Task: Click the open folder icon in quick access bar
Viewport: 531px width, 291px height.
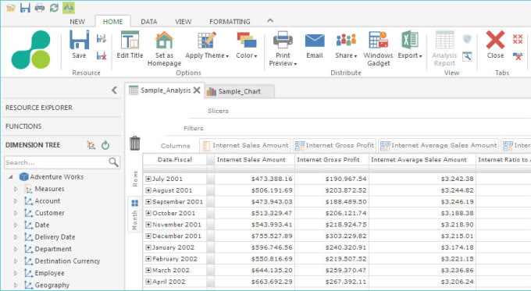Action: [x=11, y=8]
